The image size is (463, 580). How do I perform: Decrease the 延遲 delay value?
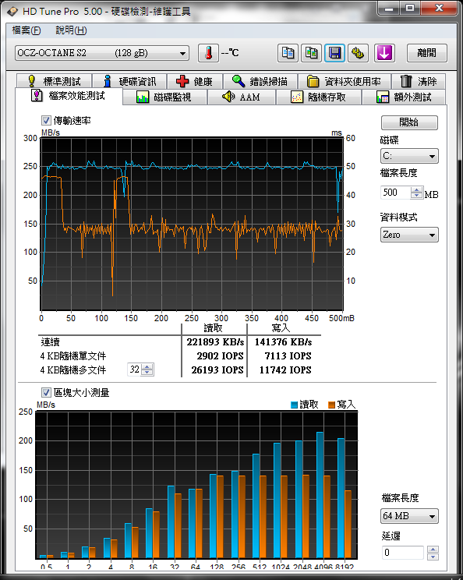pos(433,557)
